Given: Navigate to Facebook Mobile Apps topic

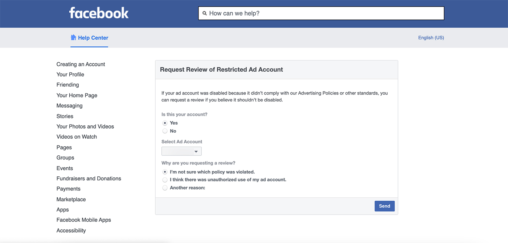Looking at the screenshot, I should [x=84, y=220].
